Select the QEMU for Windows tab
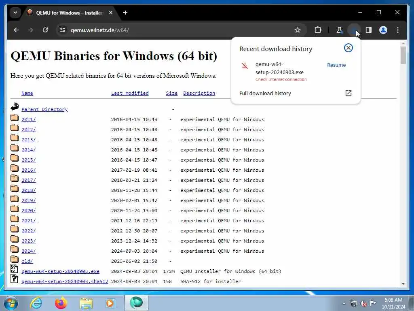 tap(69, 13)
